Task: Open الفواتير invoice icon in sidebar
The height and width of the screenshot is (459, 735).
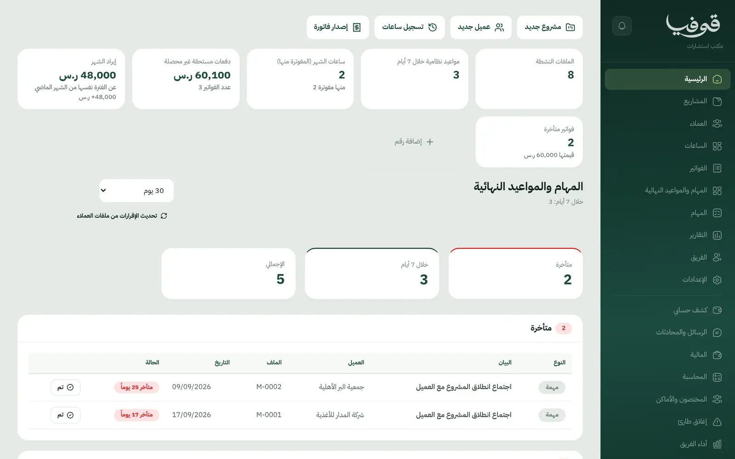Action: coord(717,168)
